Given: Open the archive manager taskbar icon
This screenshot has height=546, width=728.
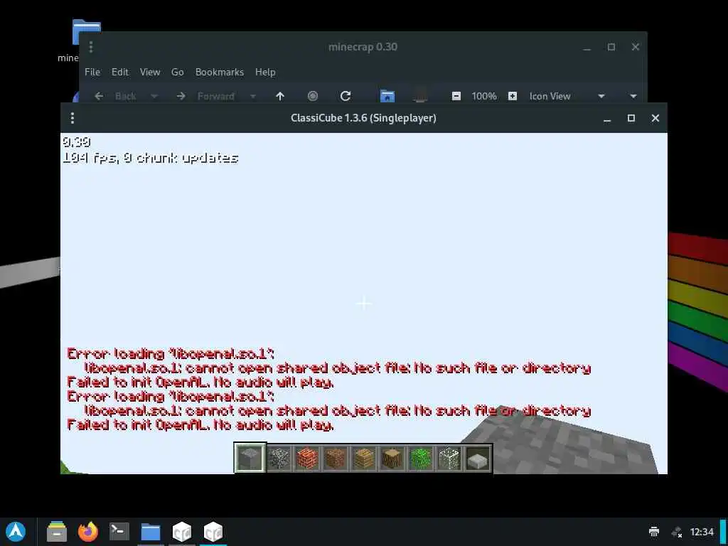Looking at the screenshot, I should (x=57, y=532).
